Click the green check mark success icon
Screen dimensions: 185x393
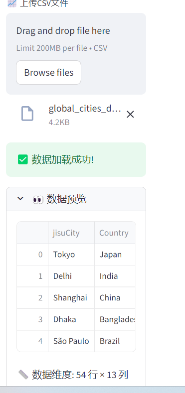[x=23, y=160]
